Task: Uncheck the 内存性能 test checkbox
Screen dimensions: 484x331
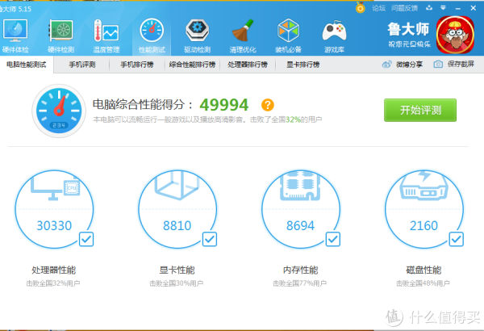Action: [333, 239]
